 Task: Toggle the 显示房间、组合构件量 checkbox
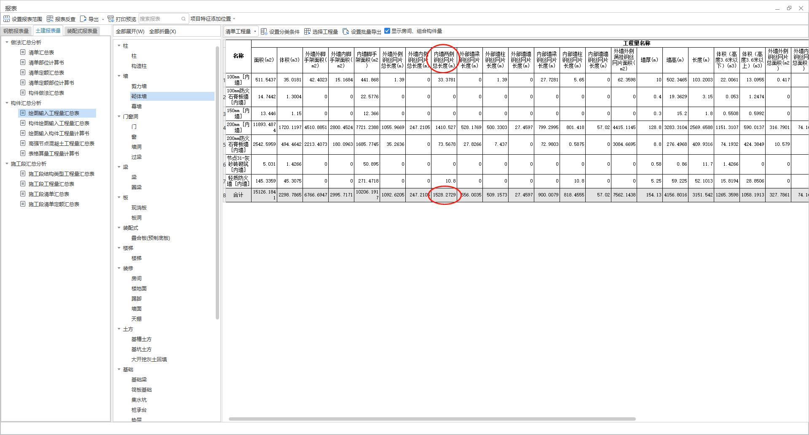pos(387,31)
